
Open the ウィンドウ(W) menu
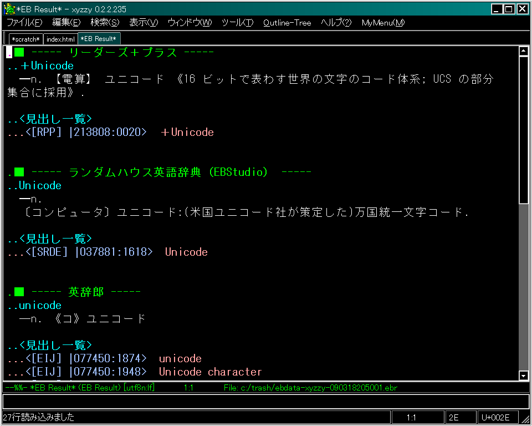[190, 23]
